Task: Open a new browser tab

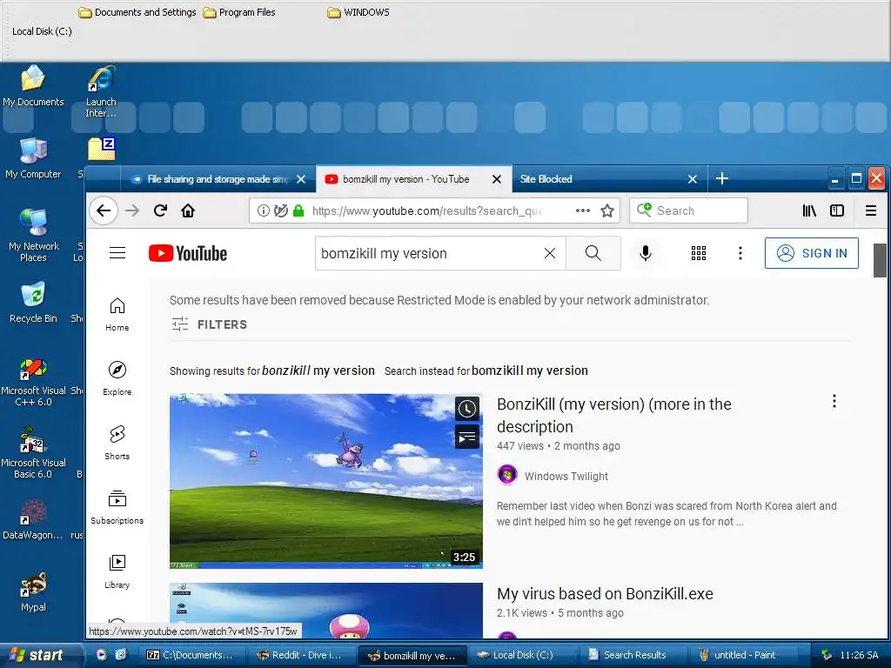Action: tap(722, 179)
